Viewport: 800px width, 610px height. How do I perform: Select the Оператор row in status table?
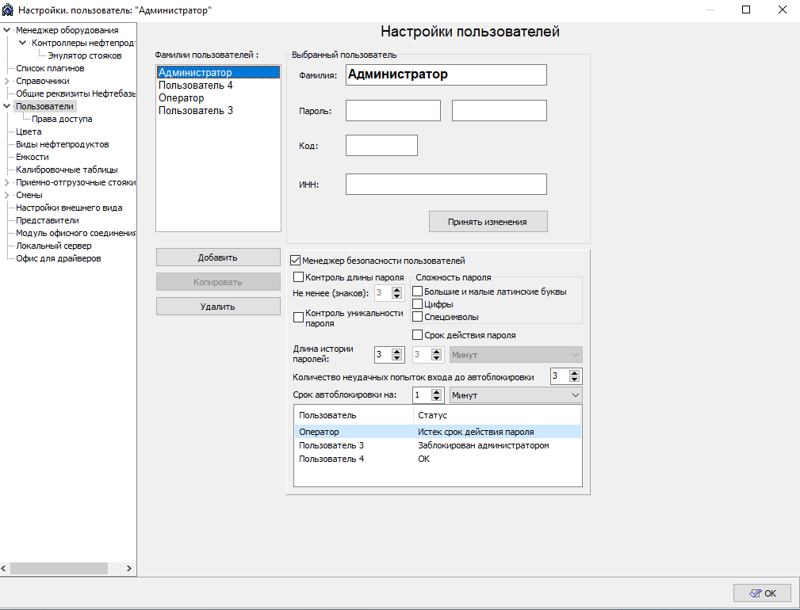(438, 432)
